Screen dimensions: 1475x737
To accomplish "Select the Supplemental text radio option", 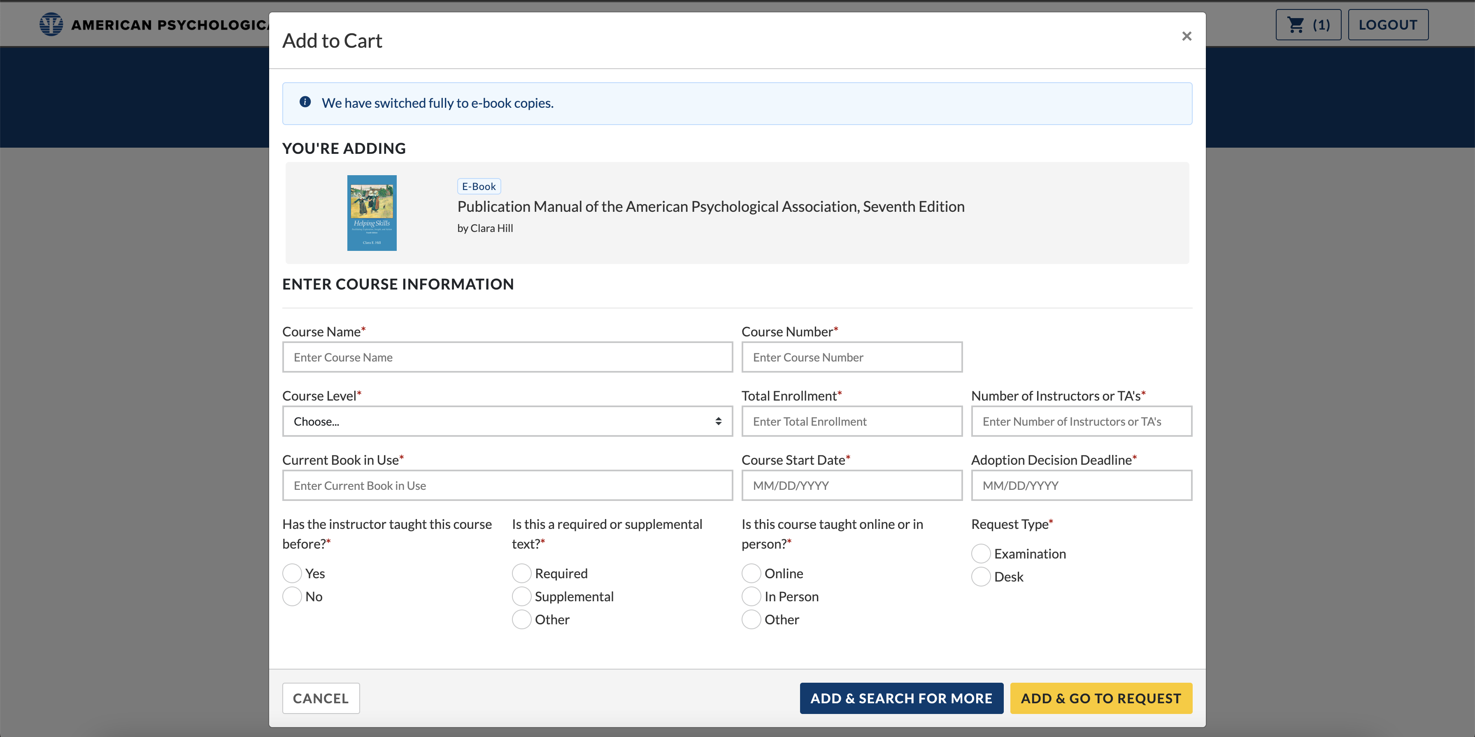I will pyautogui.click(x=521, y=596).
